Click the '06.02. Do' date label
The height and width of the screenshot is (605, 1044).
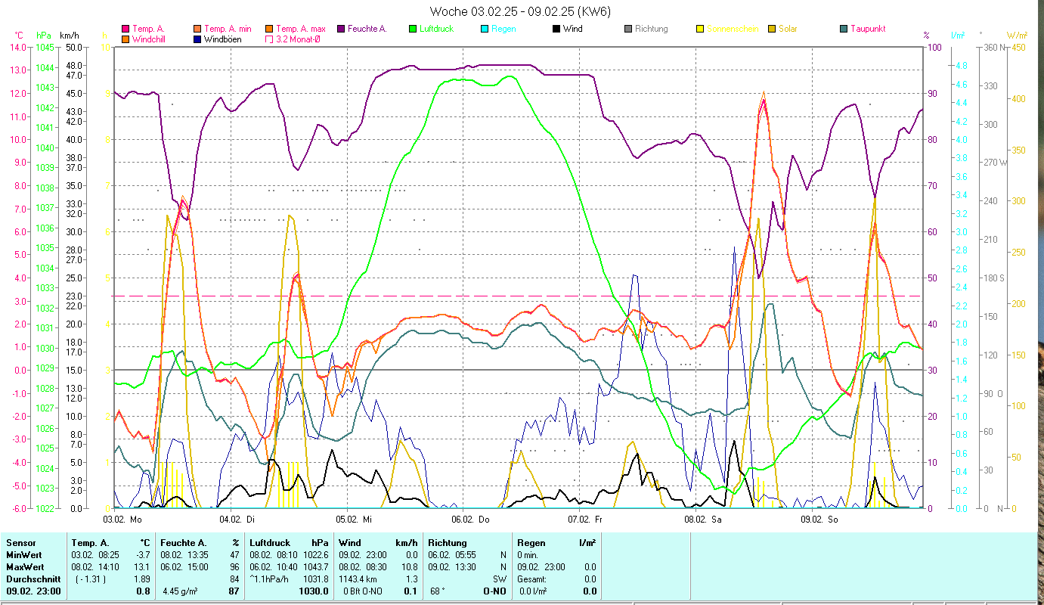click(470, 520)
